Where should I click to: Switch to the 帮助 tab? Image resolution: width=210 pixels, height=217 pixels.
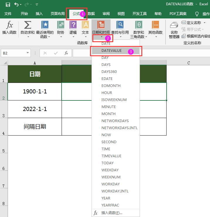tap(158, 13)
